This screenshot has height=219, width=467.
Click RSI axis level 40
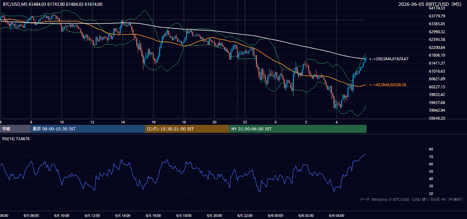[431, 178]
